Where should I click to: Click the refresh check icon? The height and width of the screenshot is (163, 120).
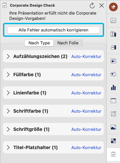point(92,6)
